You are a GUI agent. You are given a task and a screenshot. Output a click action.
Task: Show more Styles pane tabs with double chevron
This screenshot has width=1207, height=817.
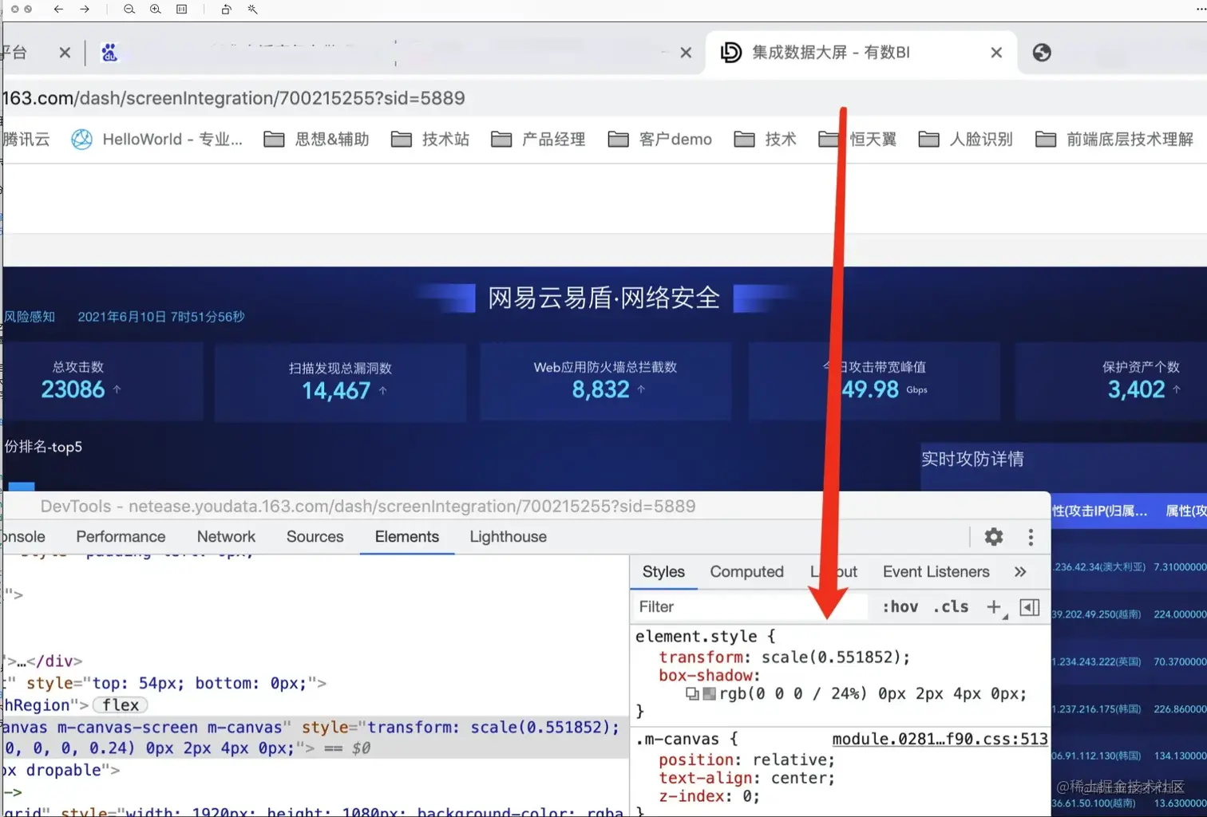pyautogui.click(x=1020, y=572)
